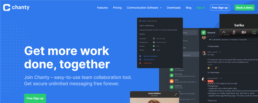Expand the call panel chevron up arrow
This screenshot has height=103, width=258.
(224, 32)
